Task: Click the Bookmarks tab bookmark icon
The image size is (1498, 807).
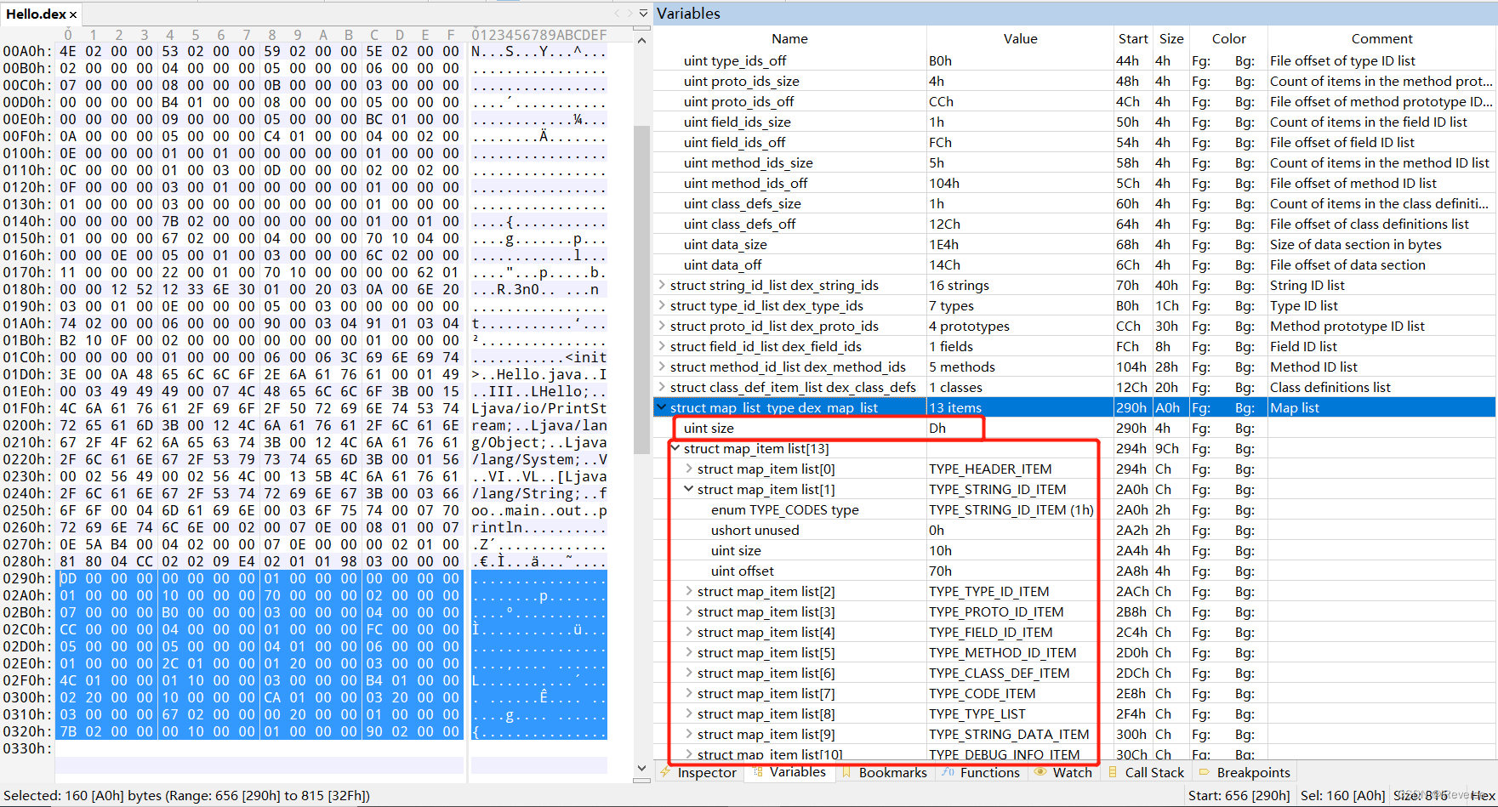Action: (x=846, y=772)
